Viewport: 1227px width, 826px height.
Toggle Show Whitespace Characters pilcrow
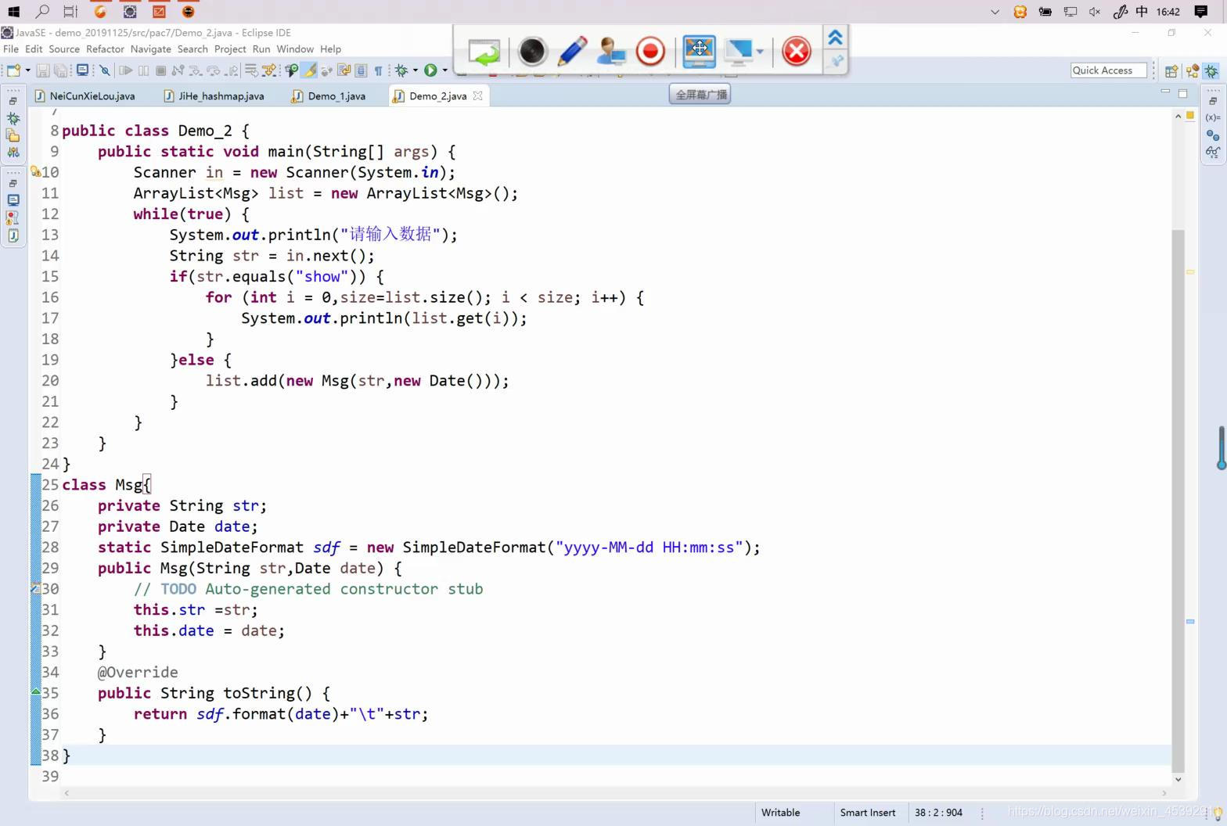378,70
